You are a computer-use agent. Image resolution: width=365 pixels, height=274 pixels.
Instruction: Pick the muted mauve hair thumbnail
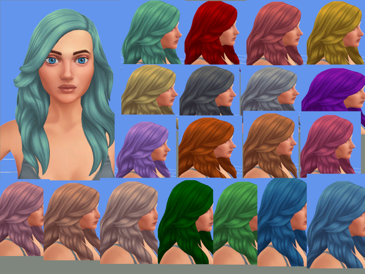[x=21, y=218]
